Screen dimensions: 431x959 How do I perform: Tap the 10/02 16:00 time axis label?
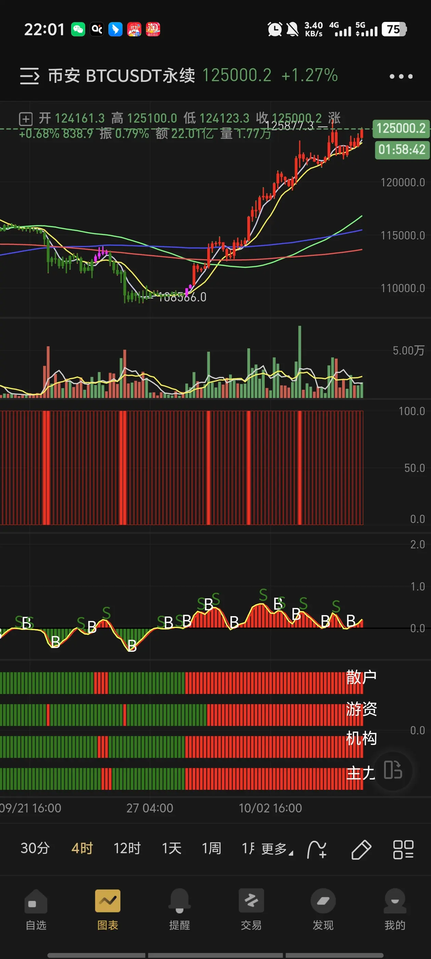(x=270, y=808)
